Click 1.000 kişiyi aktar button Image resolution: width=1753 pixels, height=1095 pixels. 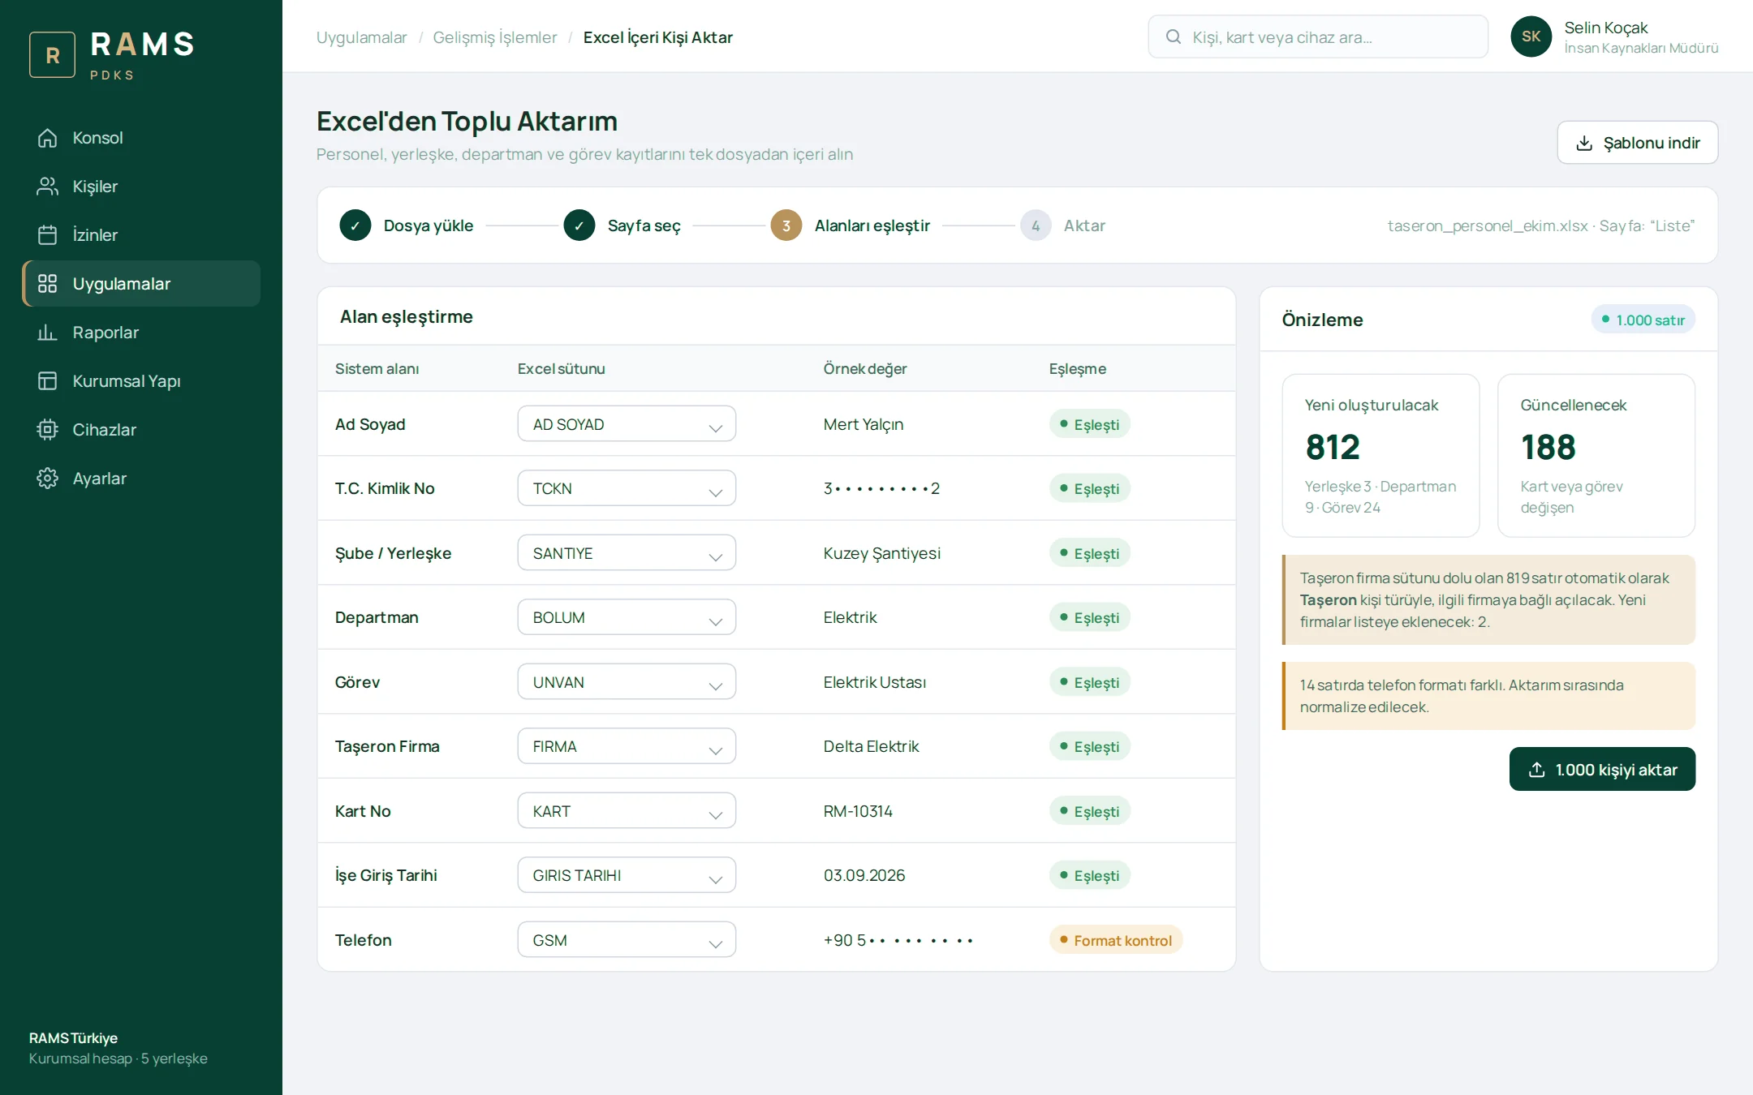point(1602,769)
